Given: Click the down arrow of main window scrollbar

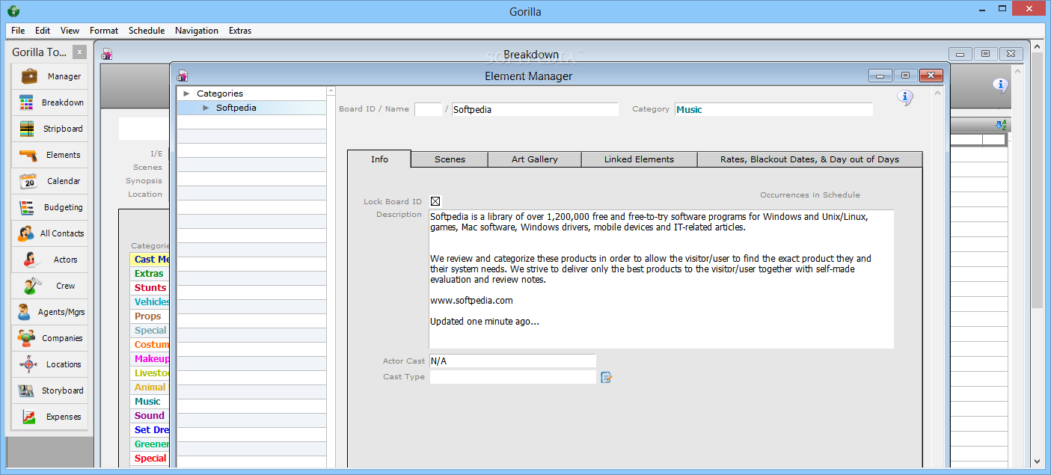Looking at the screenshot, I should pyautogui.click(x=1037, y=462).
